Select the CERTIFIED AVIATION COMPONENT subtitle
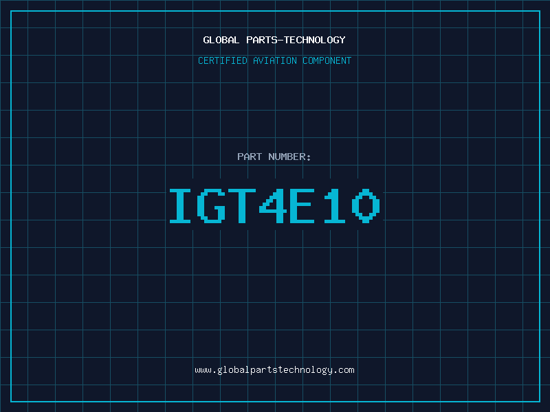The width and height of the screenshot is (550, 412). click(274, 60)
